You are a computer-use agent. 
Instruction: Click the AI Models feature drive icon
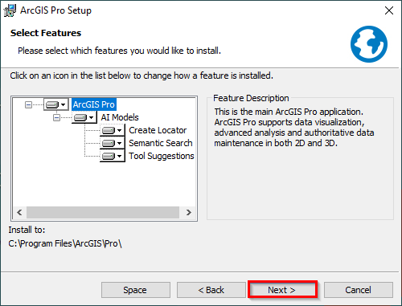coord(80,117)
